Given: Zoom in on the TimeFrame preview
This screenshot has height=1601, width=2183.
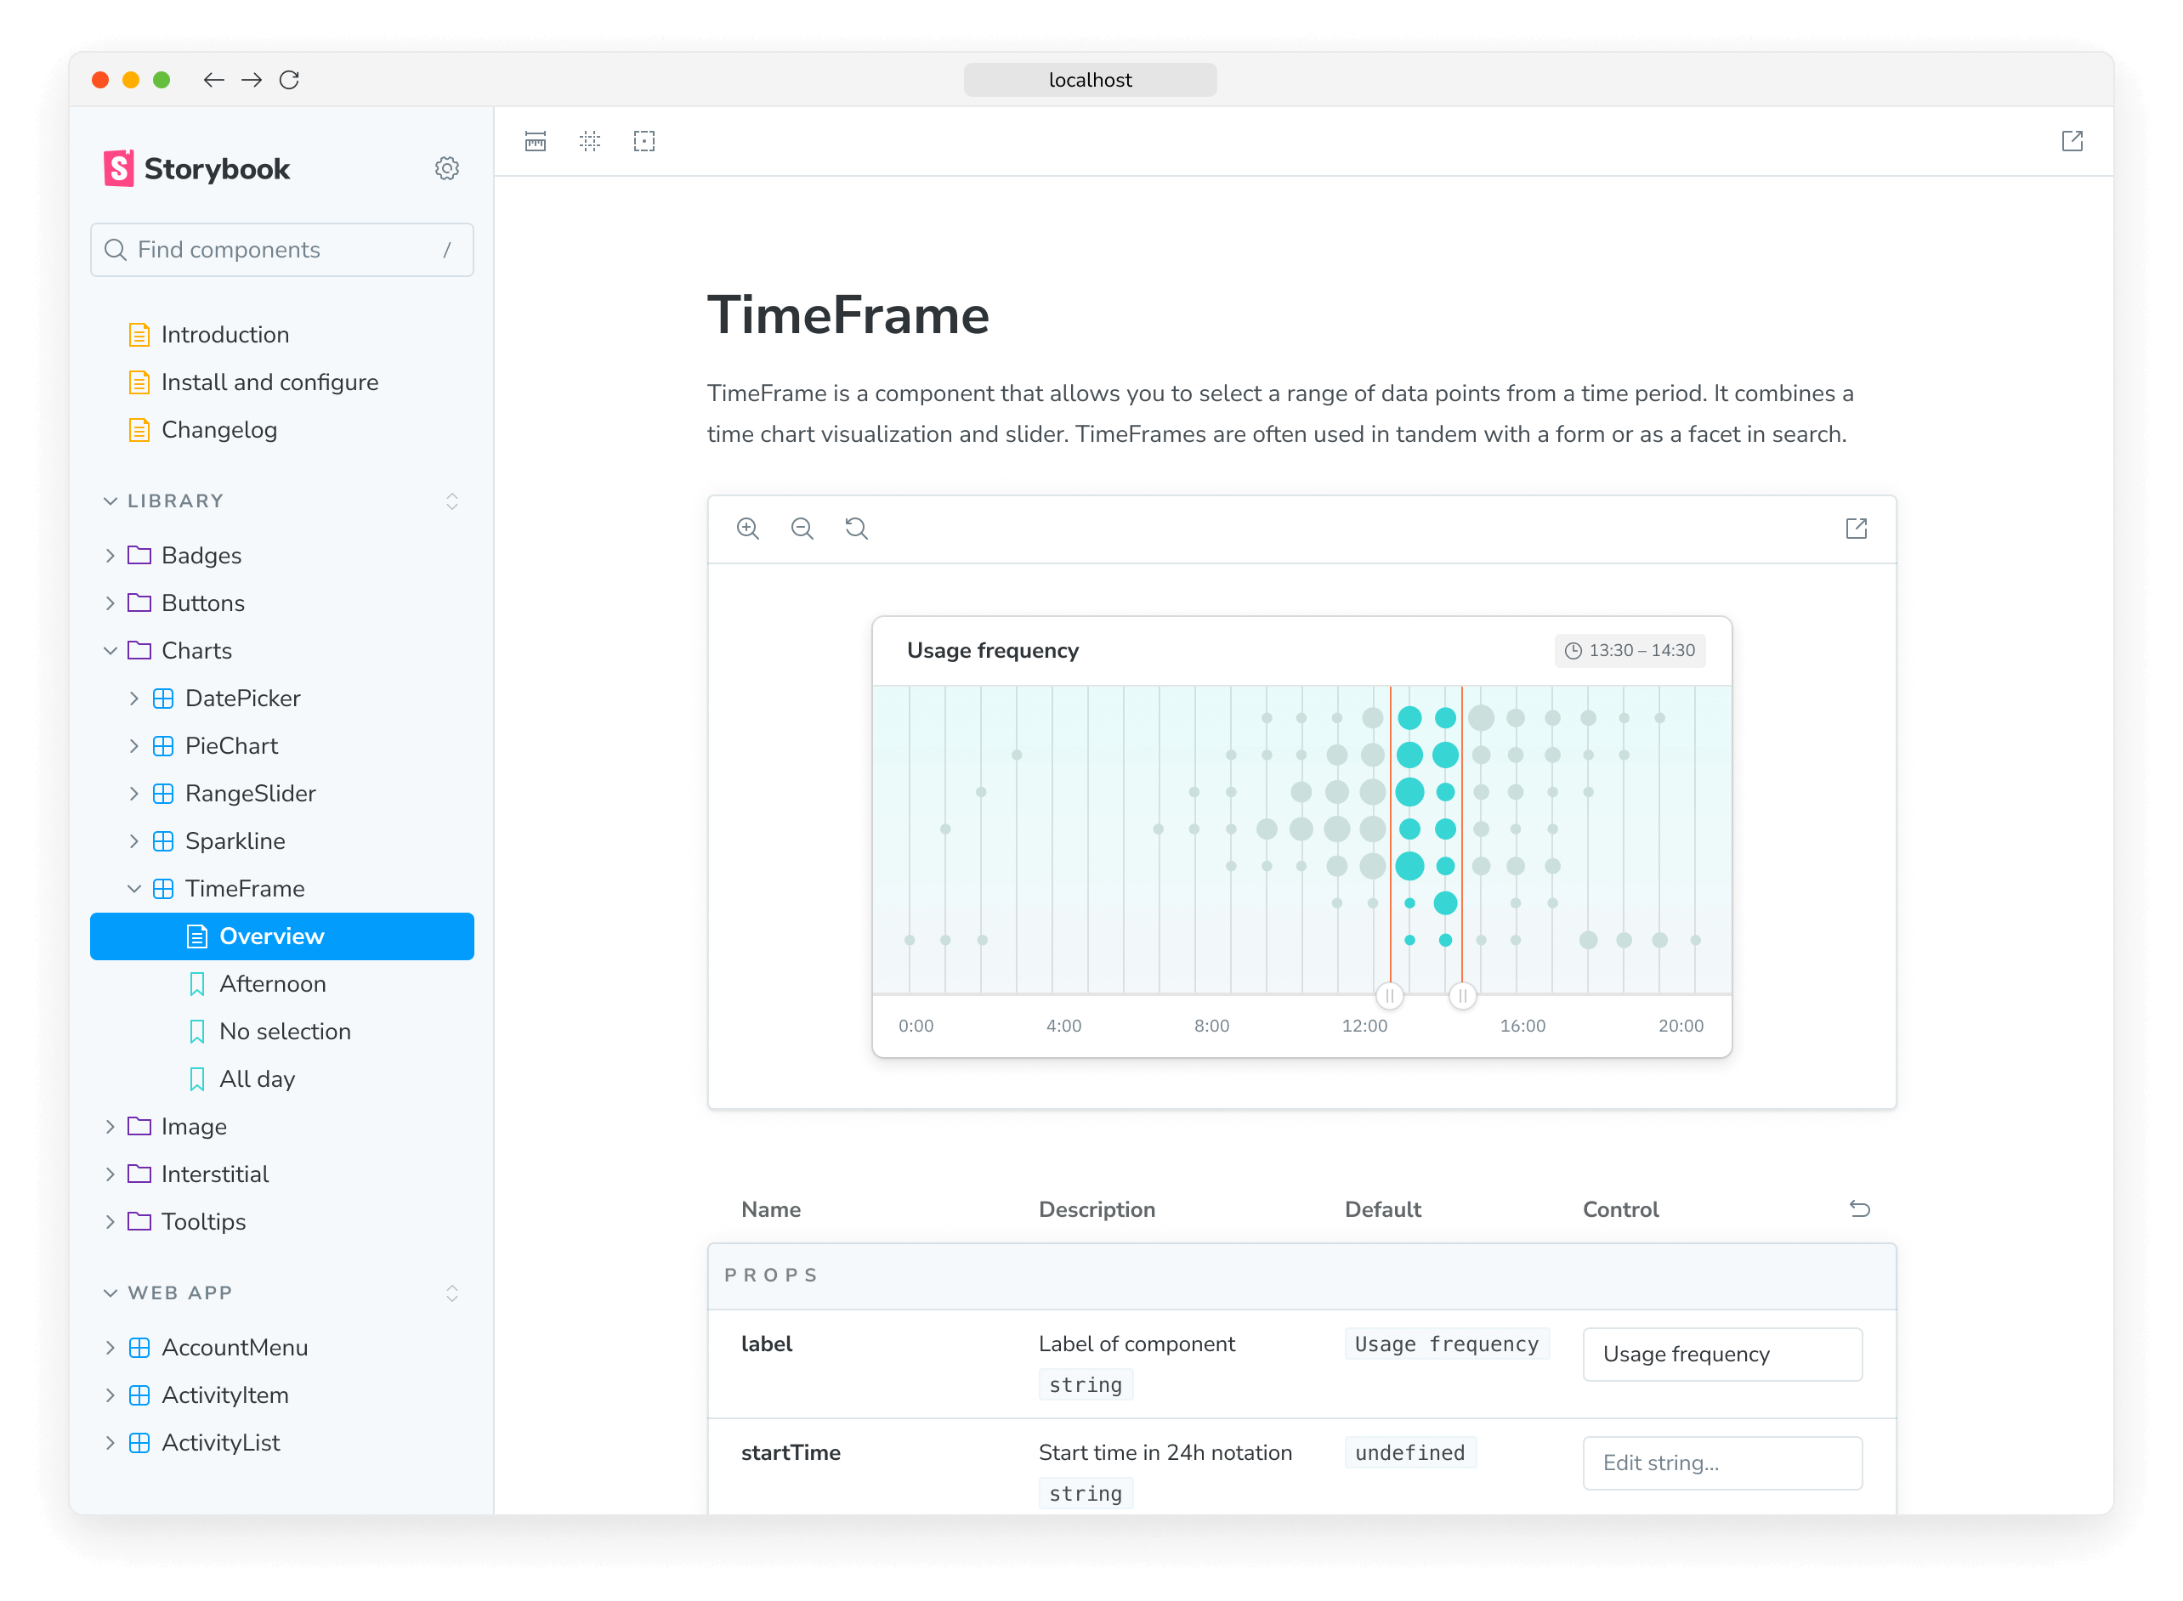Looking at the screenshot, I should pyautogui.click(x=747, y=529).
